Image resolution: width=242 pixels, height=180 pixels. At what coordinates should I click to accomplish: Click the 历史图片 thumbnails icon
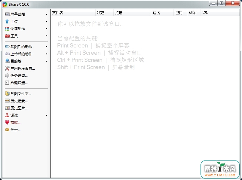[7, 108]
